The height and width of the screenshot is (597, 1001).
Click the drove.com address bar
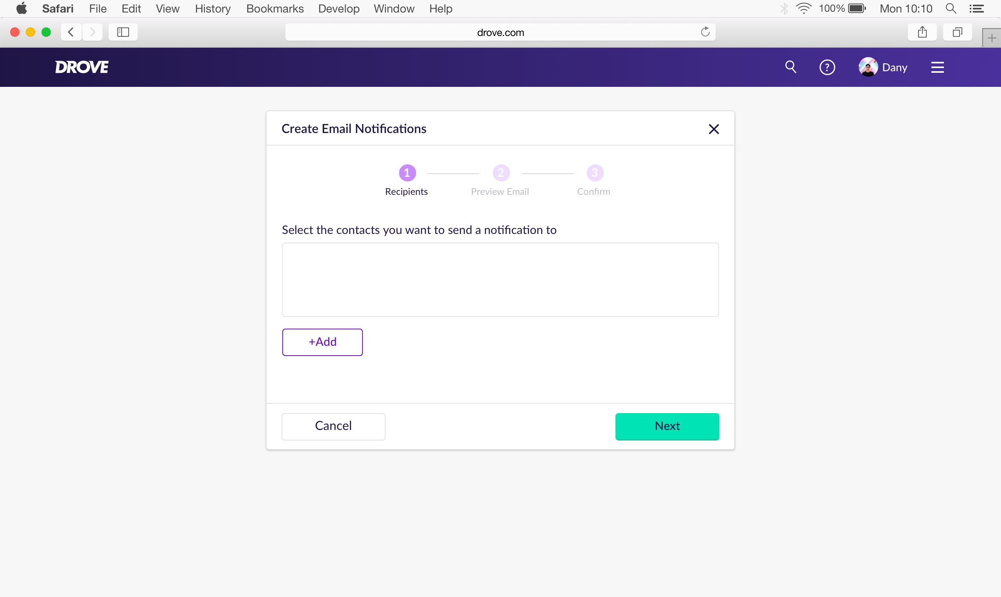point(500,32)
